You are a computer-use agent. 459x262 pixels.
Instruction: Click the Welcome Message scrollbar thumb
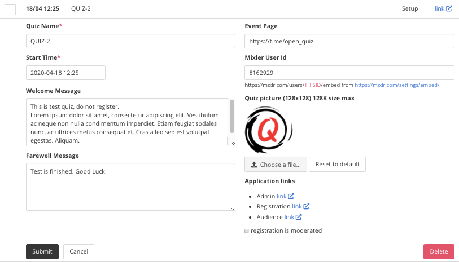(x=232, y=116)
